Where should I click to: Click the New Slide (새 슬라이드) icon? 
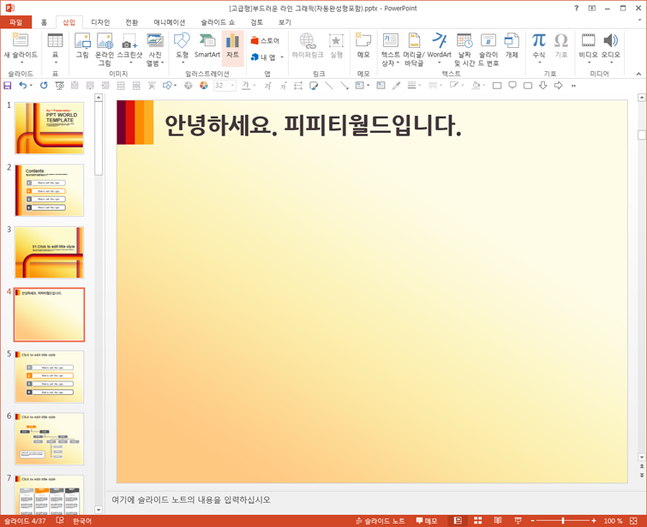(x=20, y=40)
